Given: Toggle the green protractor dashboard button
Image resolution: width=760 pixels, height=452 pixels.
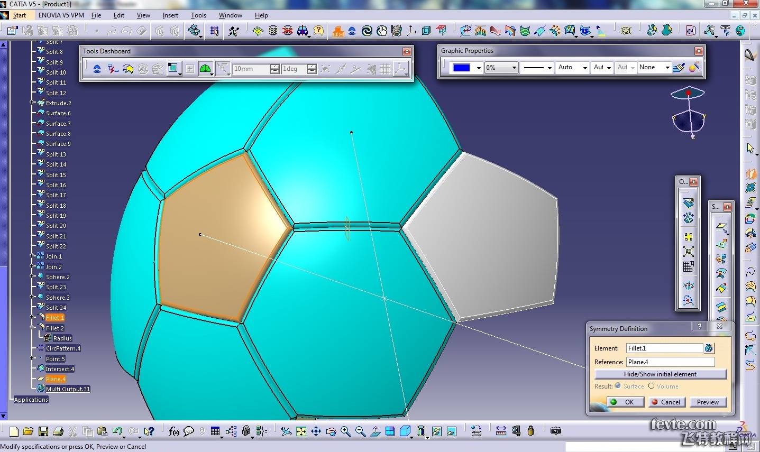Looking at the screenshot, I should (x=205, y=69).
